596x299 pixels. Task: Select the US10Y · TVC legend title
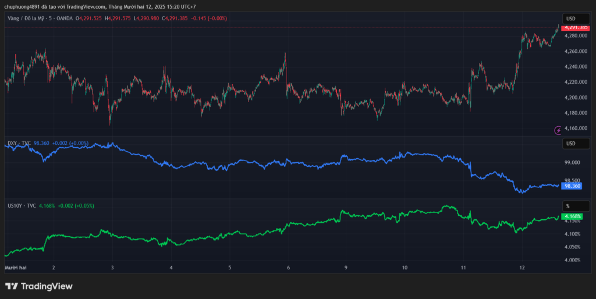[x=22, y=205]
